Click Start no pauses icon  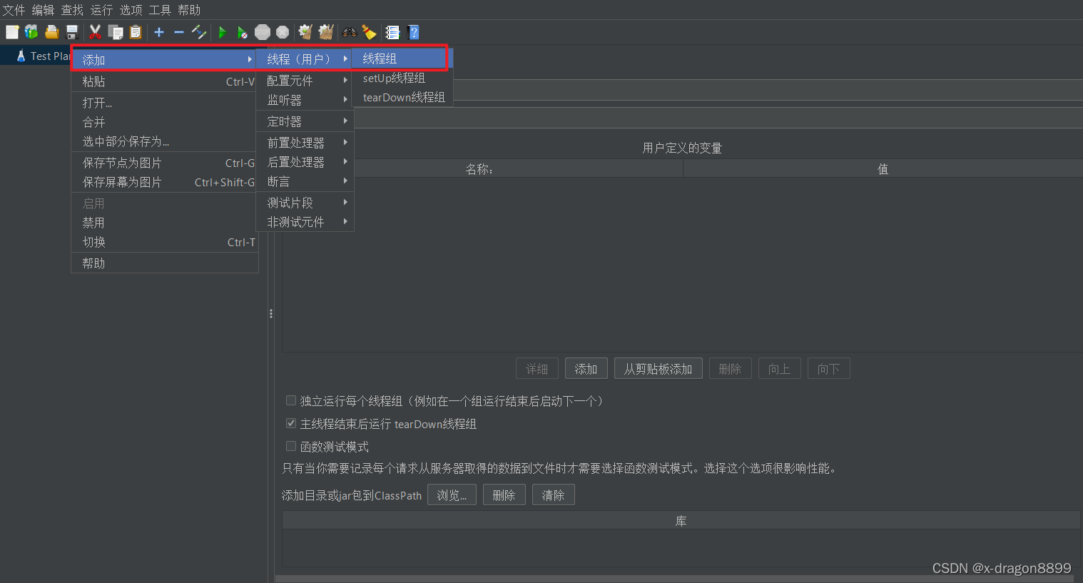point(243,32)
